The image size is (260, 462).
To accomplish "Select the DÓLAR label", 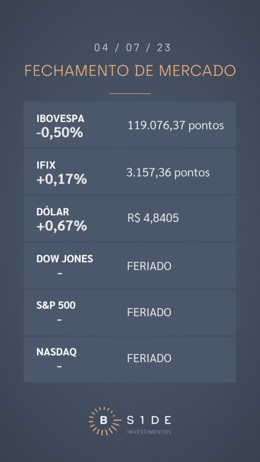I will pos(53,212).
